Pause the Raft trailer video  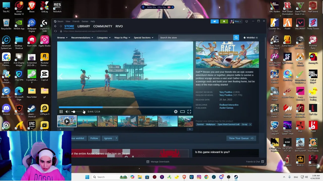(x=61, y=112)
